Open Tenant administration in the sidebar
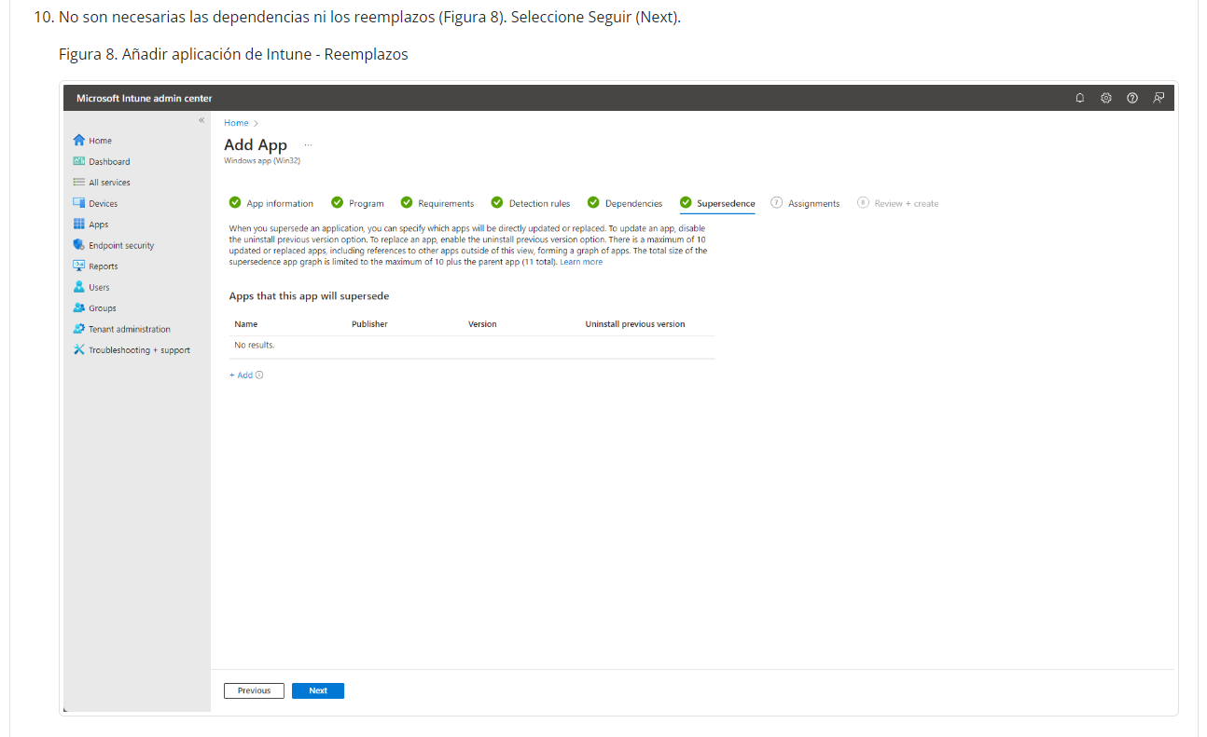This screenshot has width=1207, height=737. coord(122,330)
